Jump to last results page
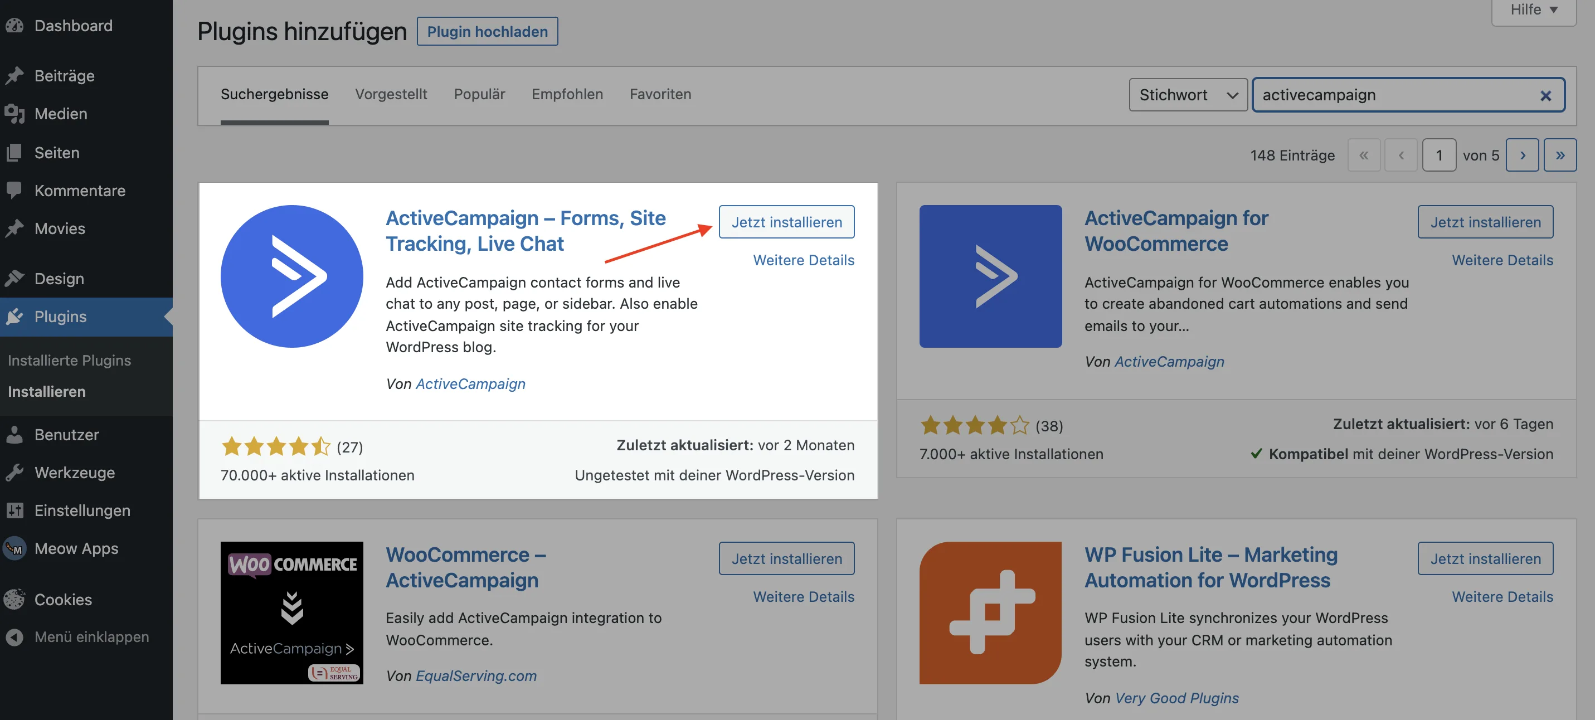This screenshot has height=720, width=1595. click(x=1559, y=155)
